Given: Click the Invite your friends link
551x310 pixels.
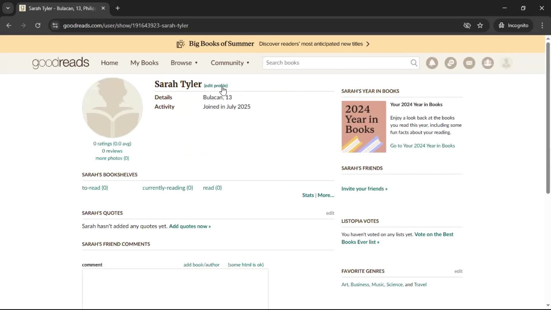Looking at the screenshot, I should coord(364,189).
